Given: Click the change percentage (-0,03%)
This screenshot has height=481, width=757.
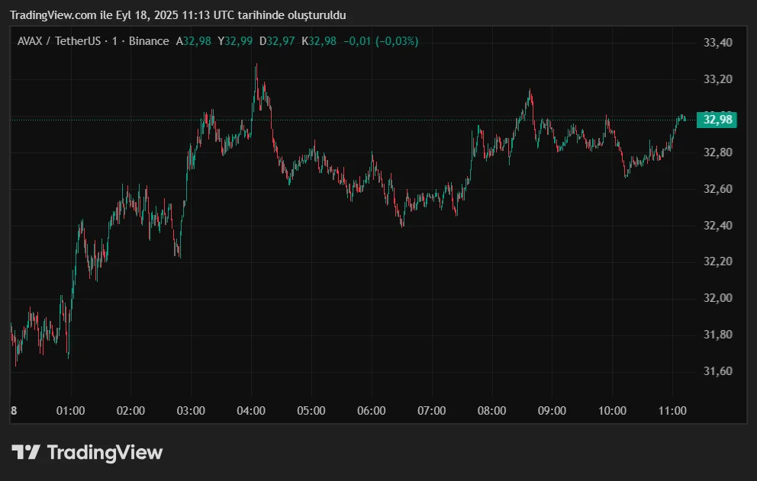Looking at the screenshot, I should click(x=398, y=41).
